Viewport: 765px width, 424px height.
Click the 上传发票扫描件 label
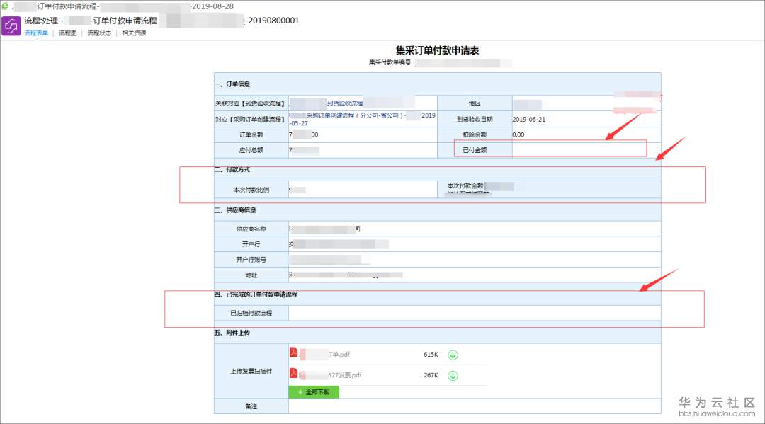click(251, 371)
